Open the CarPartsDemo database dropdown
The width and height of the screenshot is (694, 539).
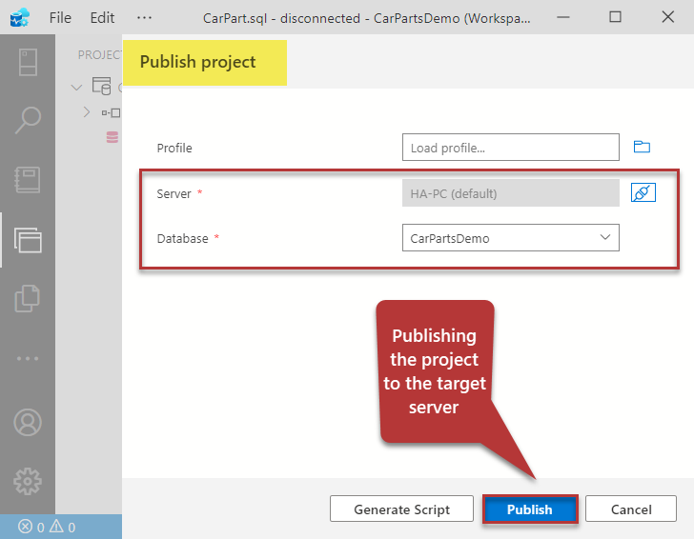tap(510, 238)
